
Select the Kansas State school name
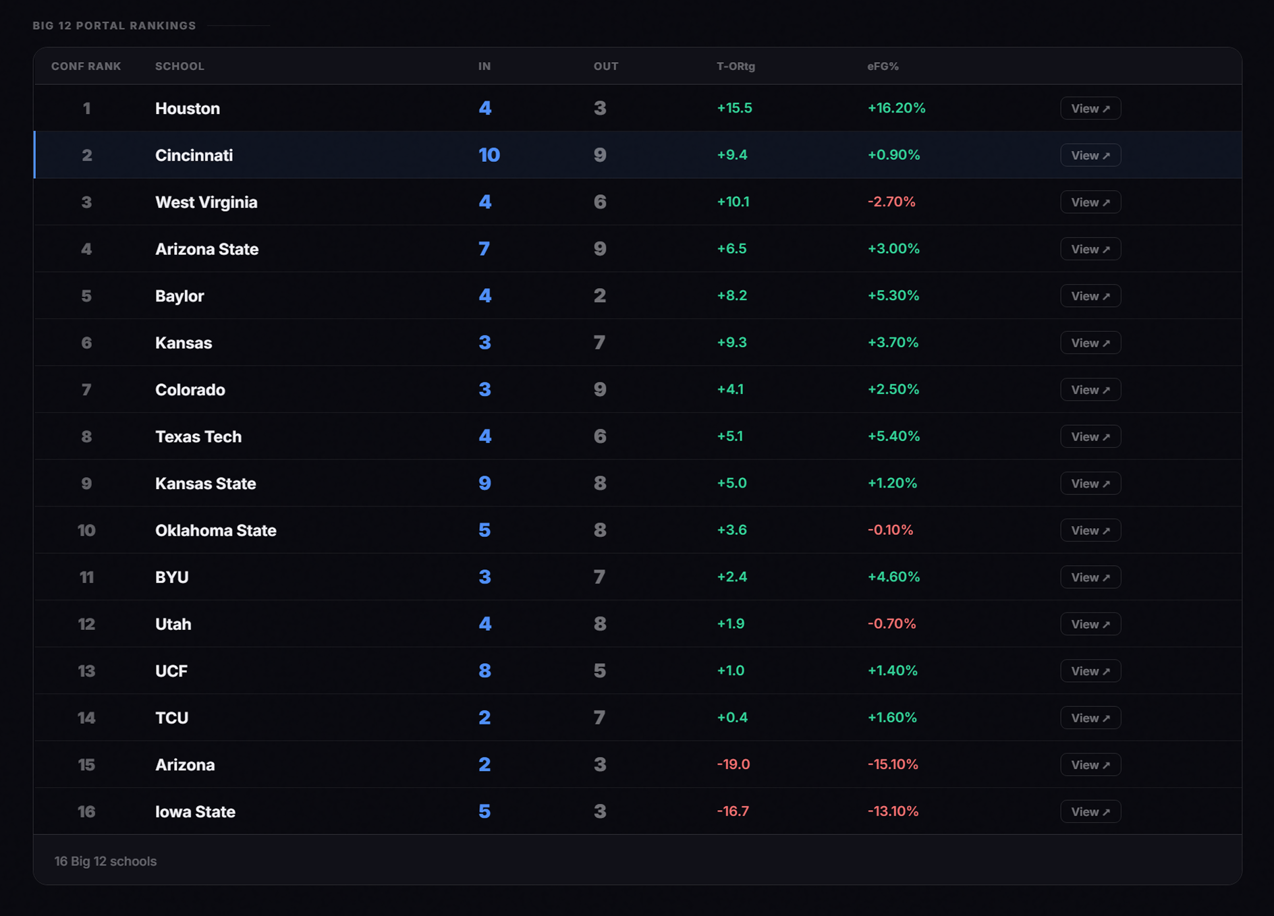[x=206, y=484]
